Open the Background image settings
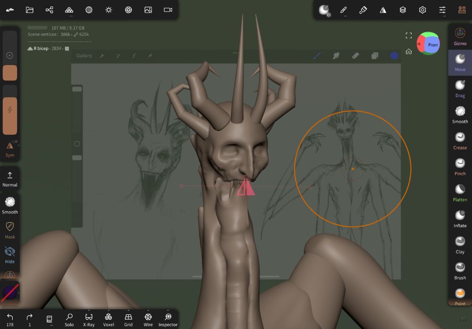The width and height of the screenshot is (472, 329). (148, 9)
